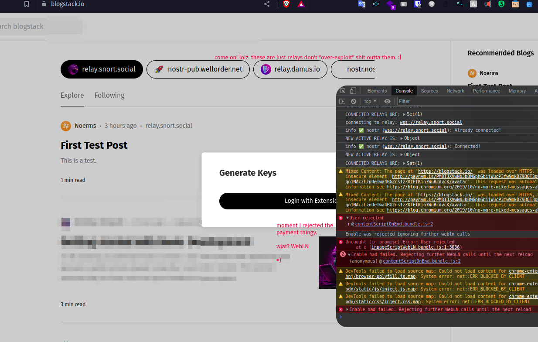Click 'relay.snort.social' text in the post byline
The height and width of the screenshot is (342, 538).
pos(169,126)
